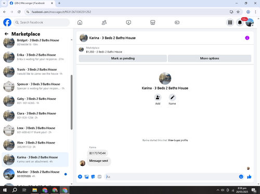The height and width of the screenshot is (194, 260).
Task: Open the purple conversation information icon
Action: pos(247,38)
